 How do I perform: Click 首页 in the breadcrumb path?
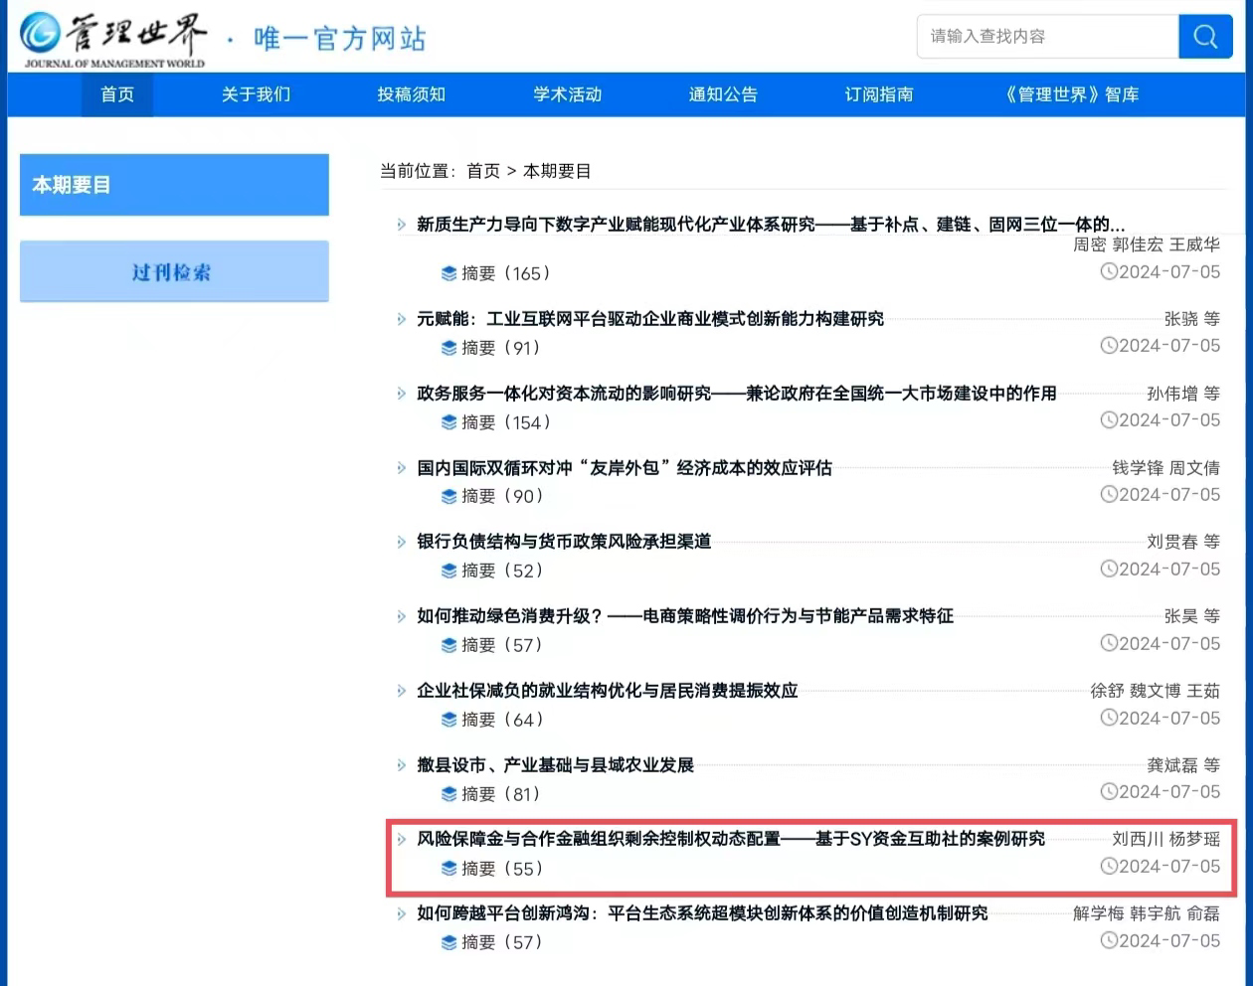coord(483,171)
